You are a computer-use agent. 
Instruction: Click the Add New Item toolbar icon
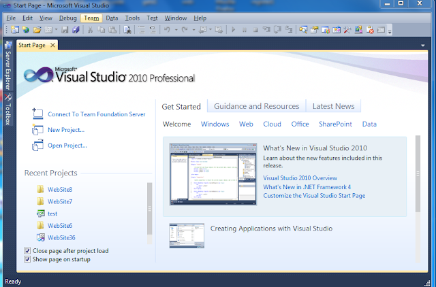click(48, 30)
